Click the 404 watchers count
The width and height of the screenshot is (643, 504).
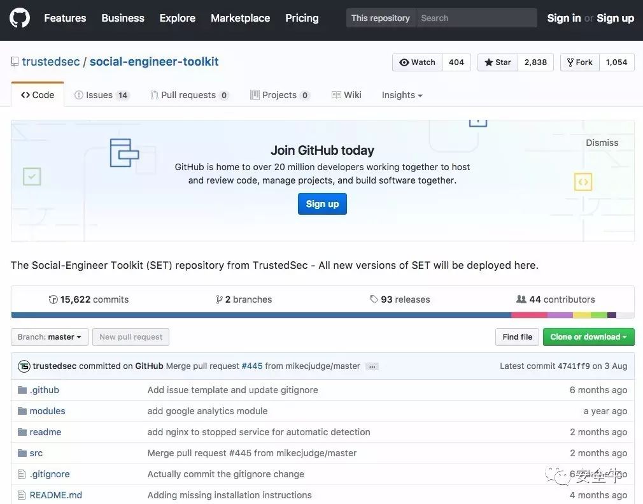point(456,62)
